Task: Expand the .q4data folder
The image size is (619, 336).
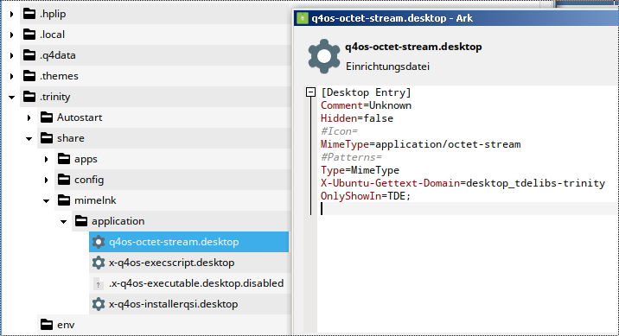Action: [11, 55]
